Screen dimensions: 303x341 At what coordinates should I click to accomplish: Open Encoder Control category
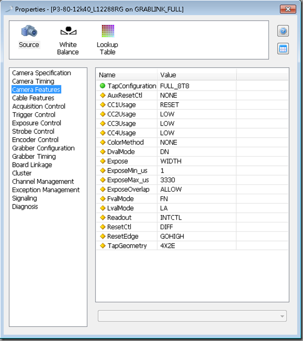(35, 140)
